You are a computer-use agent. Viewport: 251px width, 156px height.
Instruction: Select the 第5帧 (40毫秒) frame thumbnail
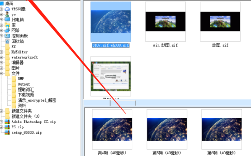(x=167, y=129)
